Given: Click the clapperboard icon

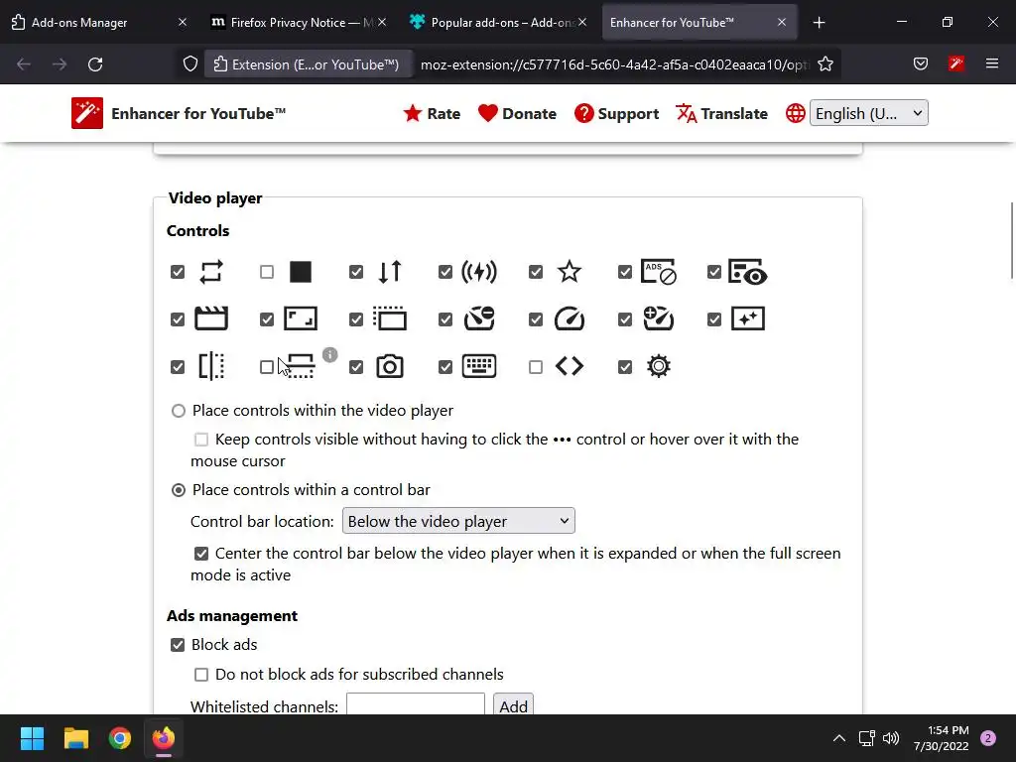Looking at the screenshot, I should pyautogui.click(x=211, y=318).
